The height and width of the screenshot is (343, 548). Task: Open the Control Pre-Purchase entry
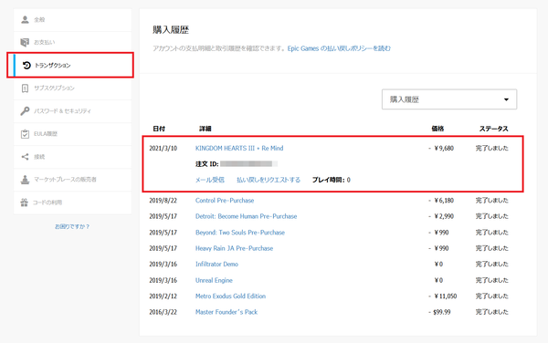[225, 201]
